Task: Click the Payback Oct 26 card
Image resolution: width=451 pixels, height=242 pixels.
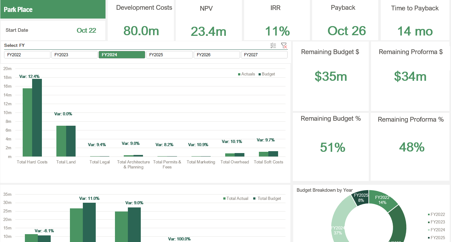Action: pos(345,20)
